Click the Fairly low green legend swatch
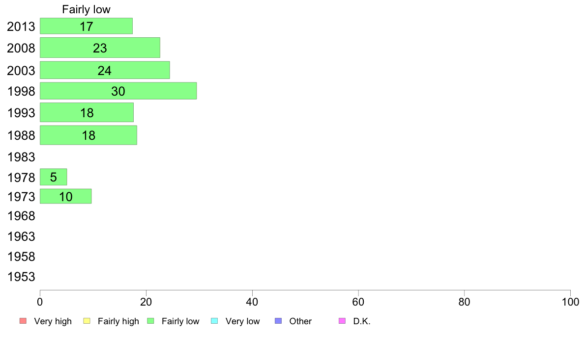Image resolution: width=584 pixels, height=361 pixels. (150, 321)
